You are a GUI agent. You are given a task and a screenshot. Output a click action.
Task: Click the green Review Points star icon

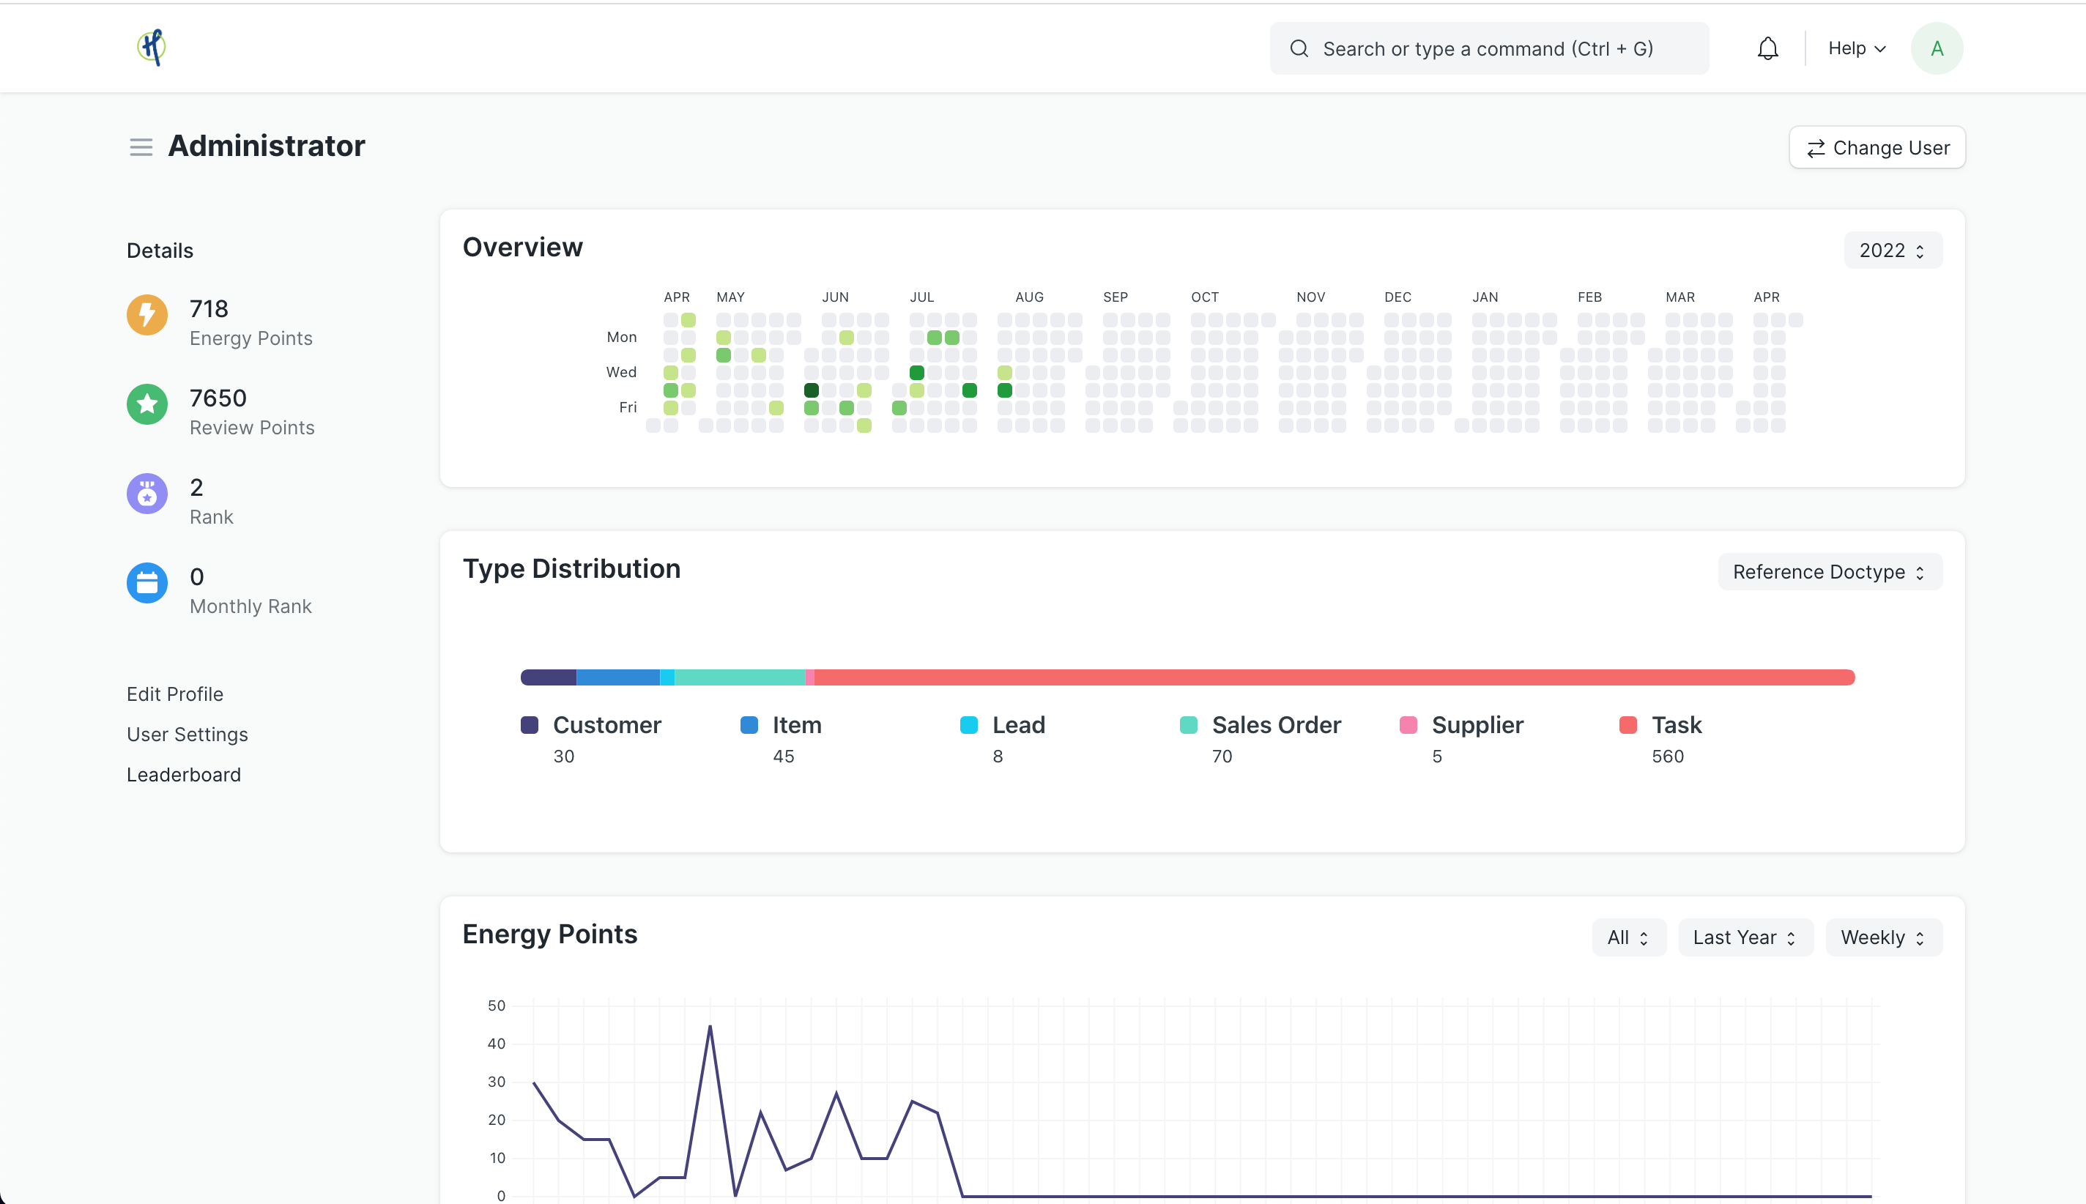147,404
